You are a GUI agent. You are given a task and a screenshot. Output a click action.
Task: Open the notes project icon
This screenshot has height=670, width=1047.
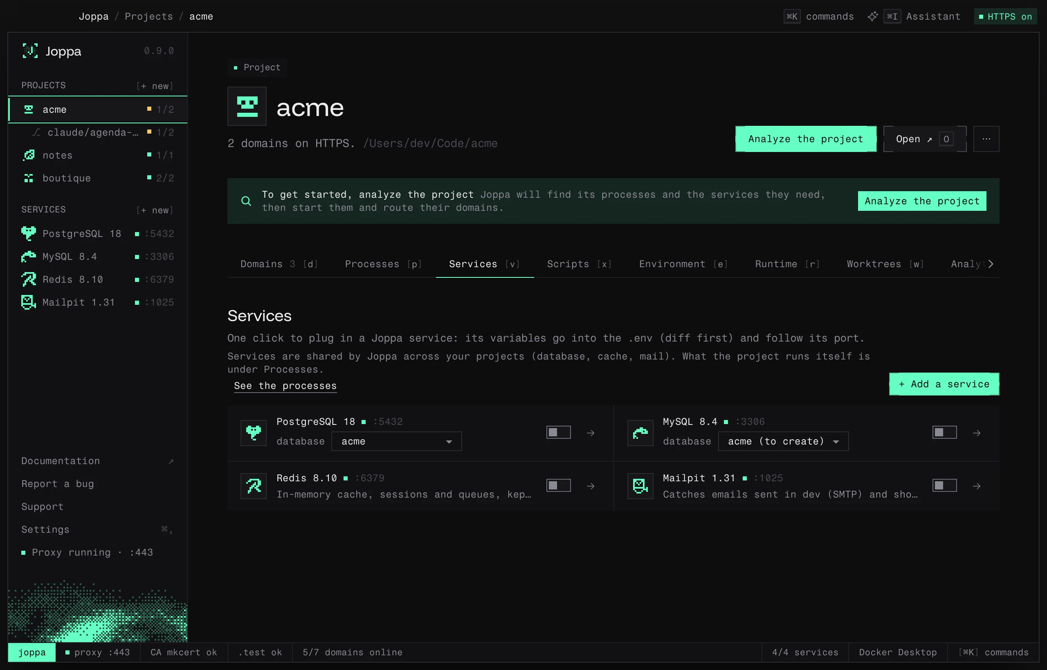point(29,155)
